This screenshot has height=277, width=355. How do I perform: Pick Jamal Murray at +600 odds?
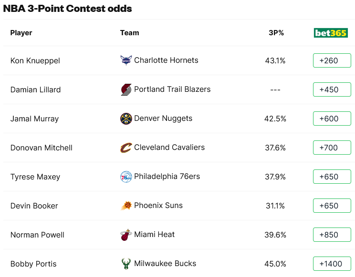pos(332,119)
